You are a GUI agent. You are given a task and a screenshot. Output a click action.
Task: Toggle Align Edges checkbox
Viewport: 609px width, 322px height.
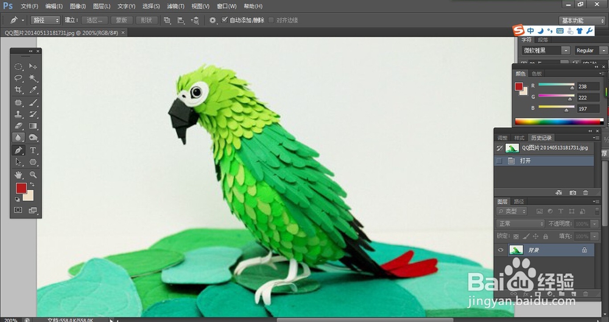pyautogui.click(x=271, y=20)
